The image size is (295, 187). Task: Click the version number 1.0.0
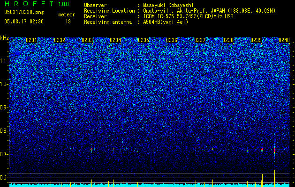[x=64, y=4]
